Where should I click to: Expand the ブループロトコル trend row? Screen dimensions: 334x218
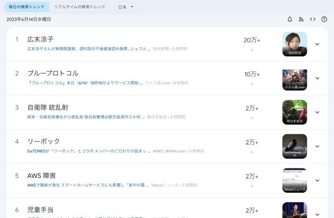317,78
